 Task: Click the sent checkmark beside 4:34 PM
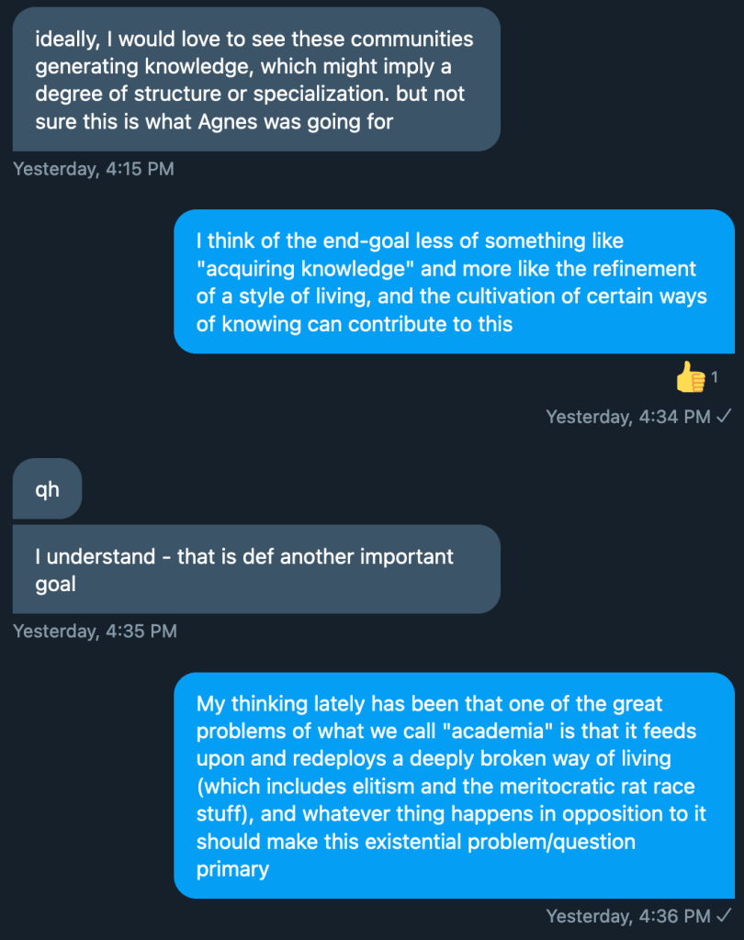725,417
